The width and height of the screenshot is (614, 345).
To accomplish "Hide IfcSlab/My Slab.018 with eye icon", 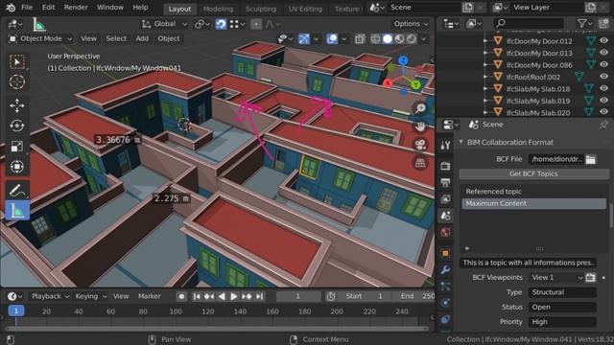I will click(603, 88).
